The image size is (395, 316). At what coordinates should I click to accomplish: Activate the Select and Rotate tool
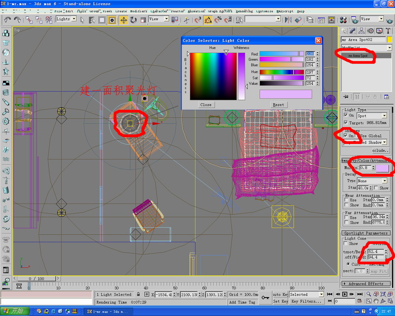133,19
